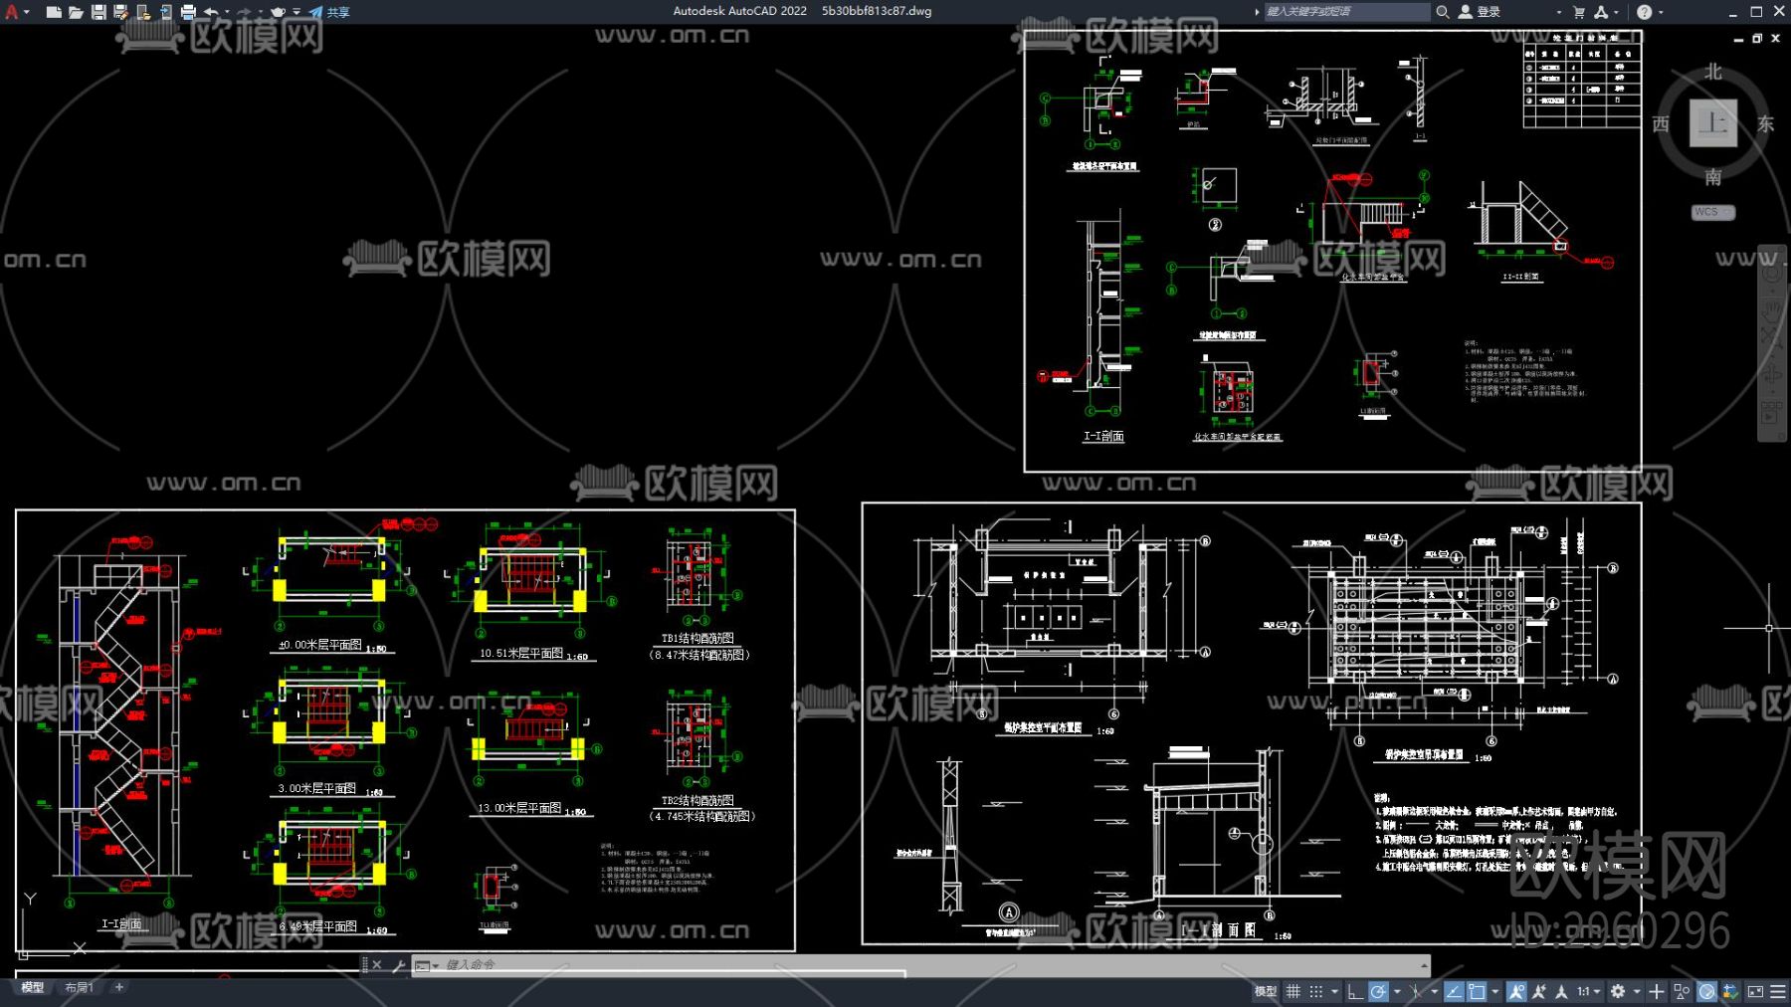The height and width of the screenshot is (1007, 1791).
Task: Expand the AutoCAD application menu
Action: point(13,12)
